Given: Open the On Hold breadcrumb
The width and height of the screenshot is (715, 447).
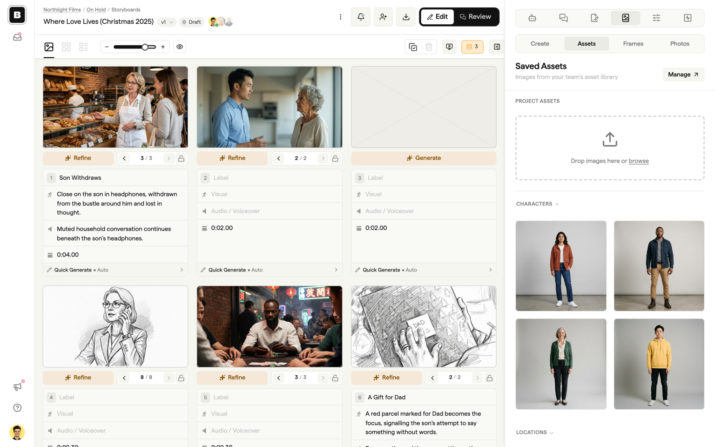Looking at the screenshot, I should [x=96, y=9].
